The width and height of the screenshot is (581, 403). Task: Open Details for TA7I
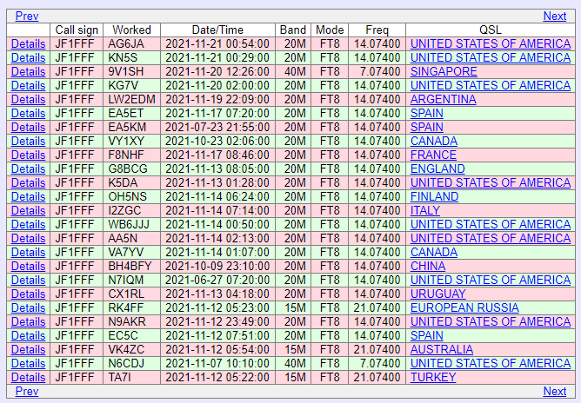28,377
